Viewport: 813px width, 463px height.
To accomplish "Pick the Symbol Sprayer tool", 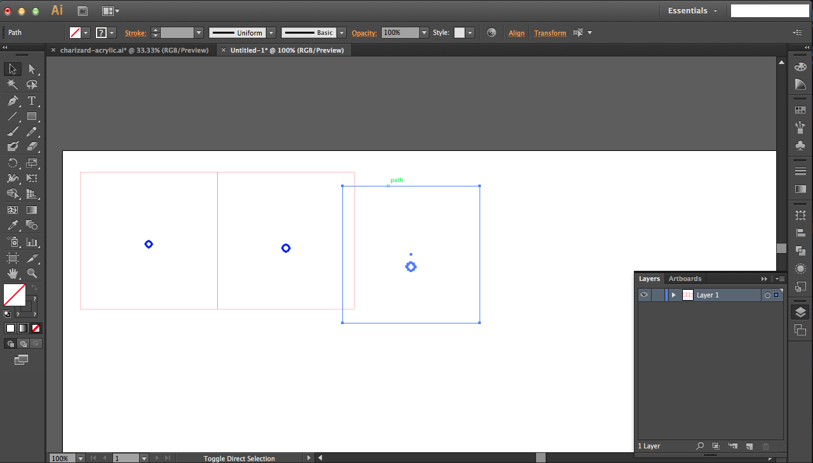I will 13,242.
